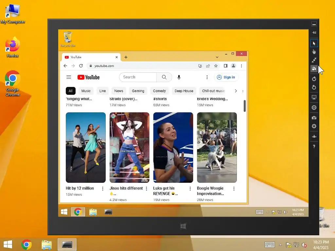The height and width of the screenshot is (251, 335).
Task: Rotate simulator counterclockwise
Action: [314, 87]
